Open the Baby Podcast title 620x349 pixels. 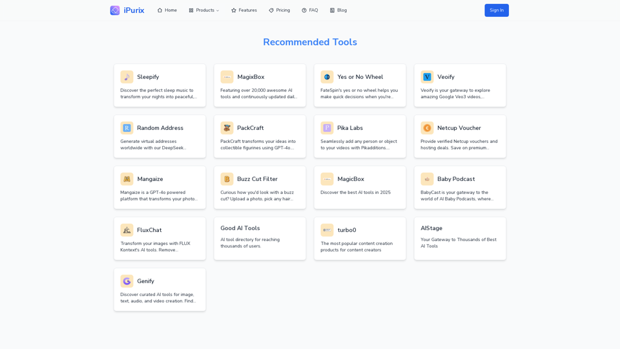coord(456,179)
